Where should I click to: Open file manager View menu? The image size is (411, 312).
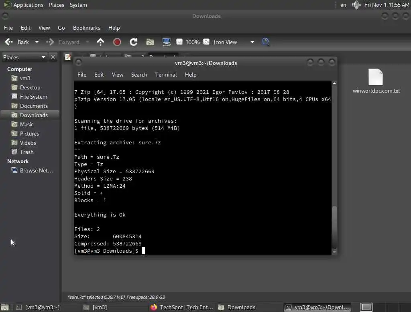(x=44, y=28)
